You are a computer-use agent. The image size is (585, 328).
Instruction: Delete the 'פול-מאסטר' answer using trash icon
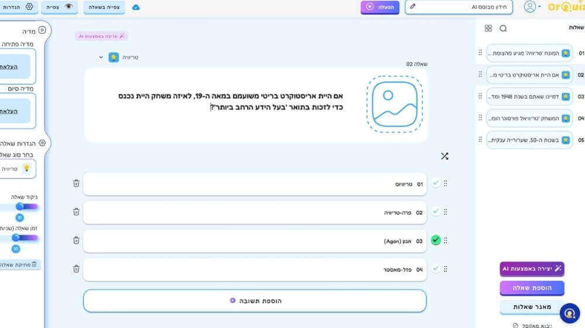pyautogui.click(x=76, y=269)
